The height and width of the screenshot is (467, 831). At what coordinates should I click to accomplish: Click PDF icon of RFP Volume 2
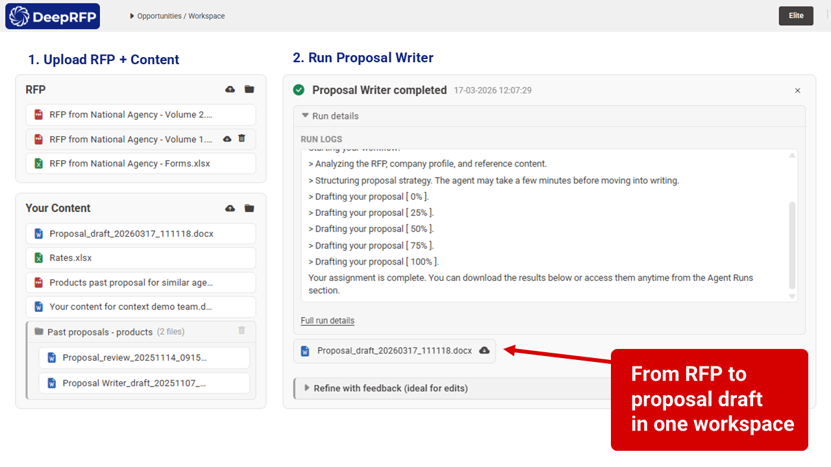(x=38, y=115)
